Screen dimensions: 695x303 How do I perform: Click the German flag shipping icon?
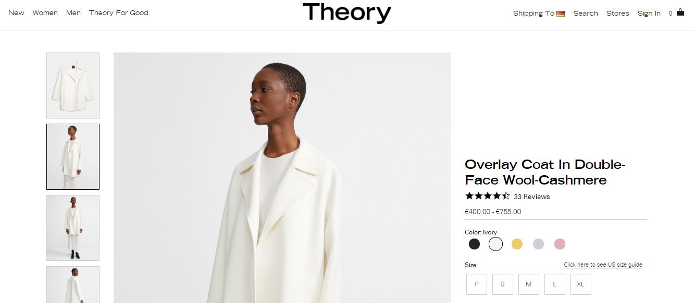(561, 14)
